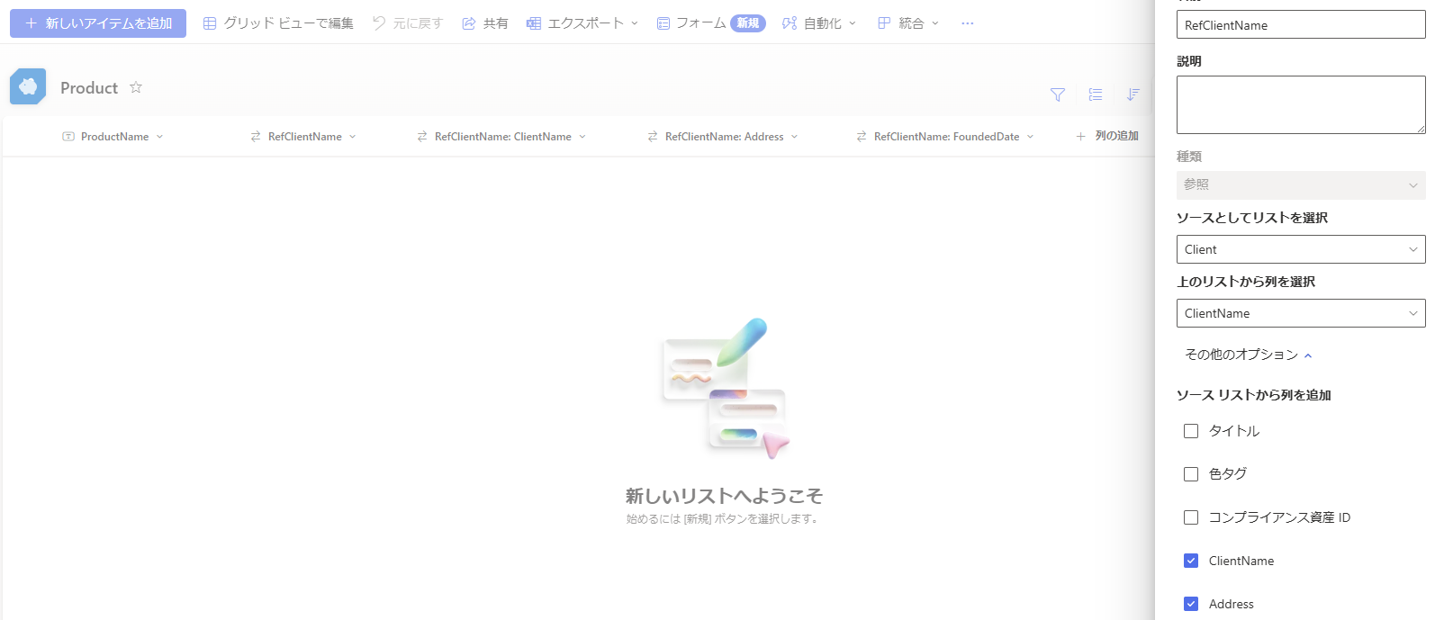Click the Product list title
1435x620 pixels.
coord(89,88)
